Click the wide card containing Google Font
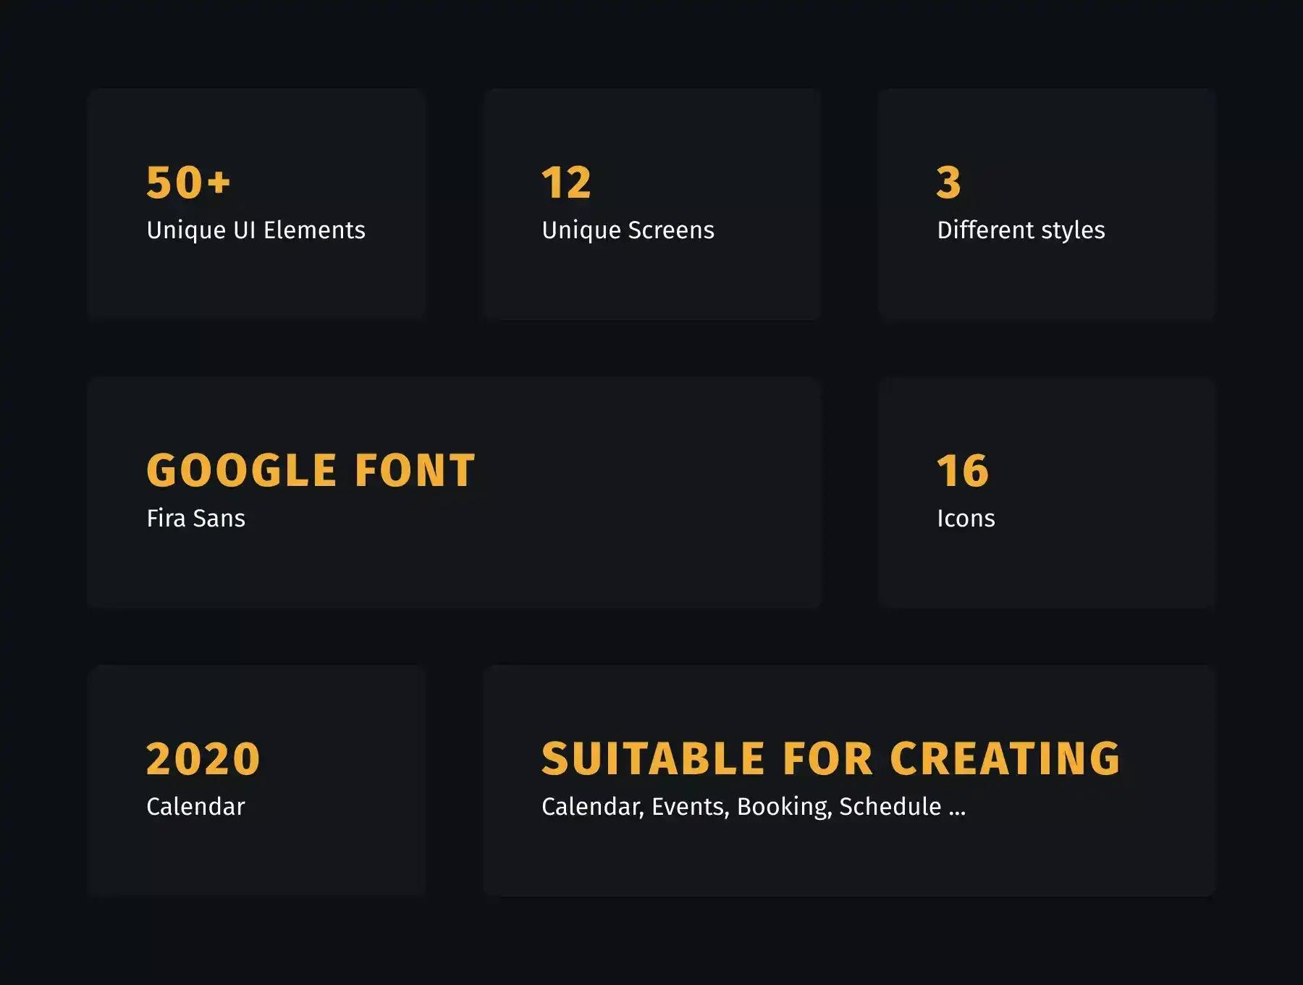Screen dimensions: 1303x985 (615, 558)
